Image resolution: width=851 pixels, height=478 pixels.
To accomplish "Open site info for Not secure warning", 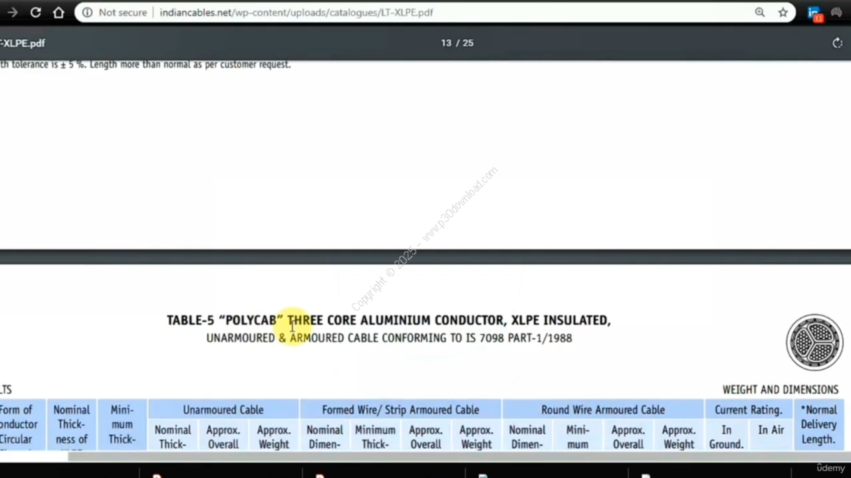I will [x=114, y=13].
